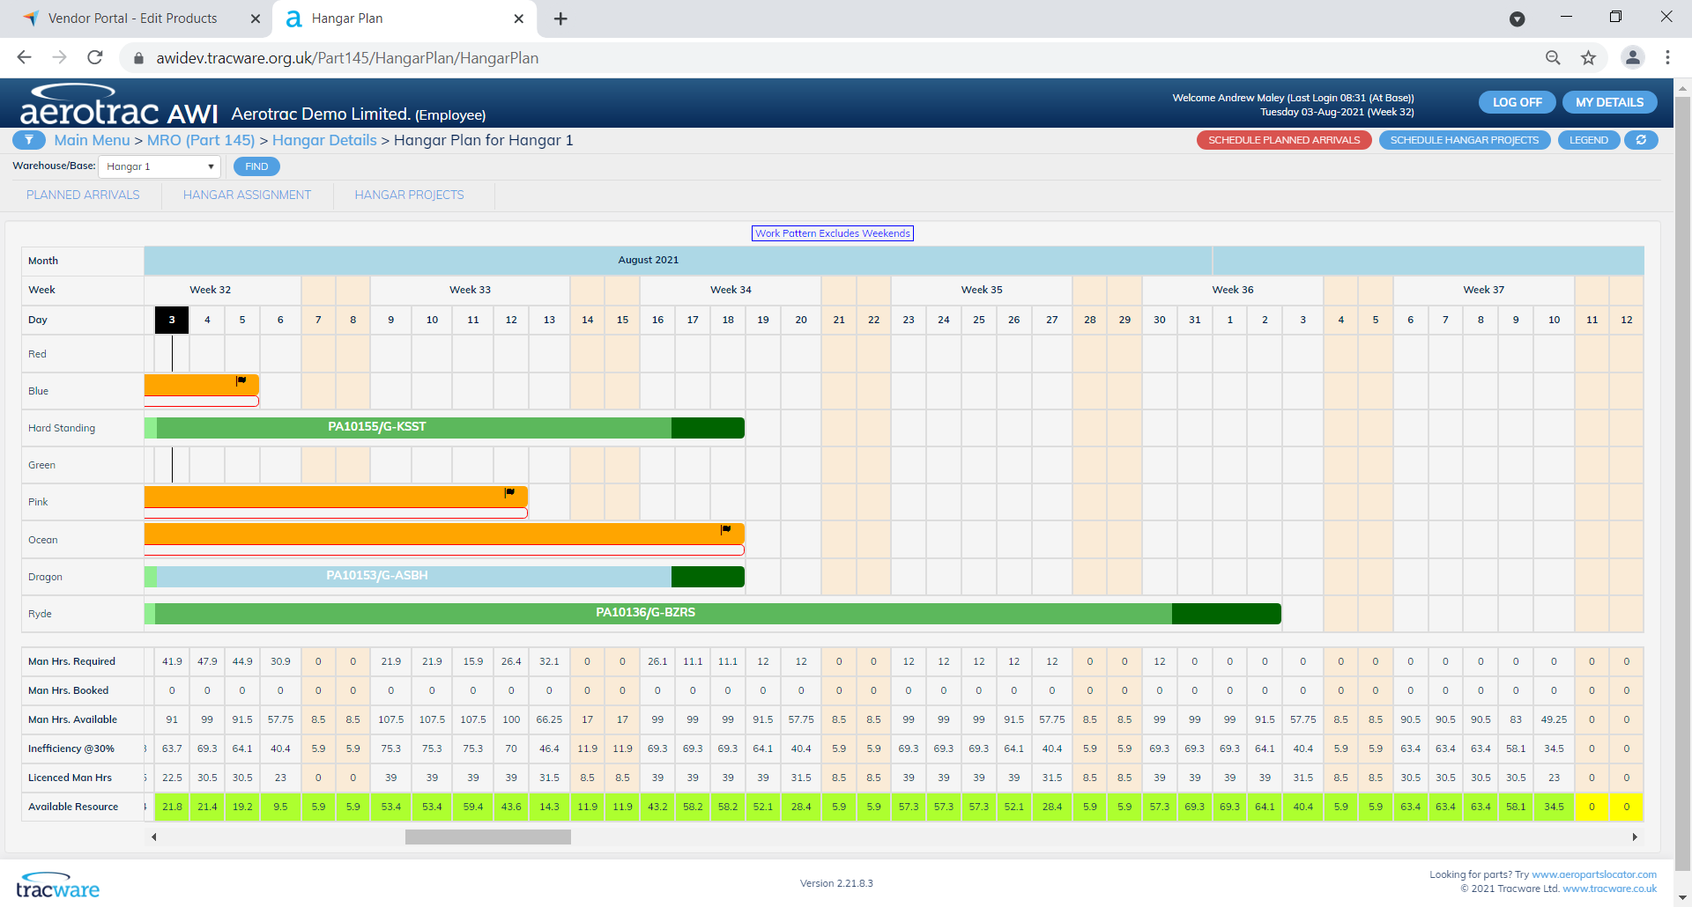
Task: Click the Available Resource row label
Action: point(73,807)
